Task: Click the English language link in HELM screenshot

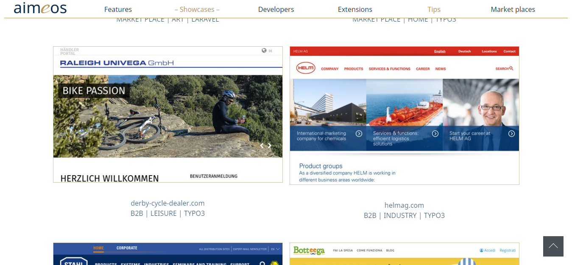Action: 440,51
